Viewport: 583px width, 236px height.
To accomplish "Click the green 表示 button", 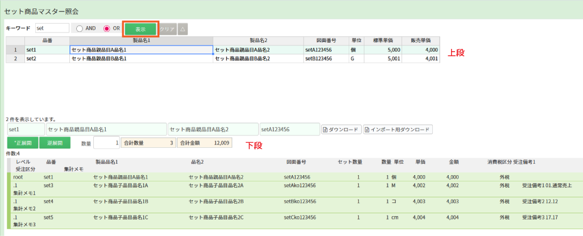I will 140,28.
